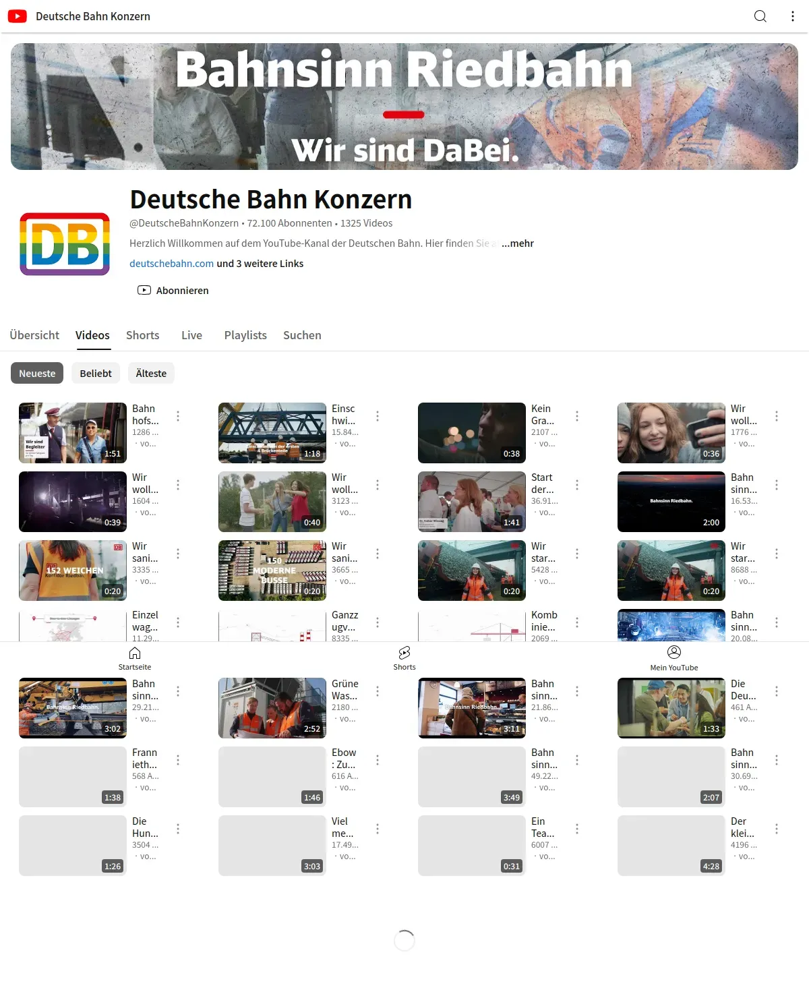The height and width of the screenshot is (992, 809).
Task: Open options menu for 'Komb inie...' video
Action: pyautogui.click(x=577, y=622)
